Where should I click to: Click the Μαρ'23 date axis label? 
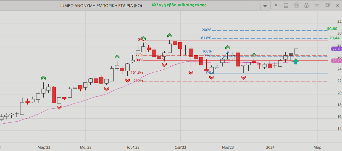coord(44,147)
